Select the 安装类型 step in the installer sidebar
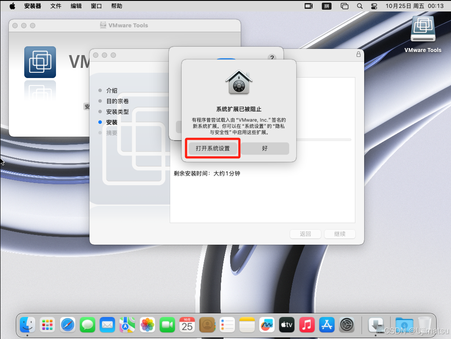The width and height of the screenshot is (451, 339). tap(117, 112)
